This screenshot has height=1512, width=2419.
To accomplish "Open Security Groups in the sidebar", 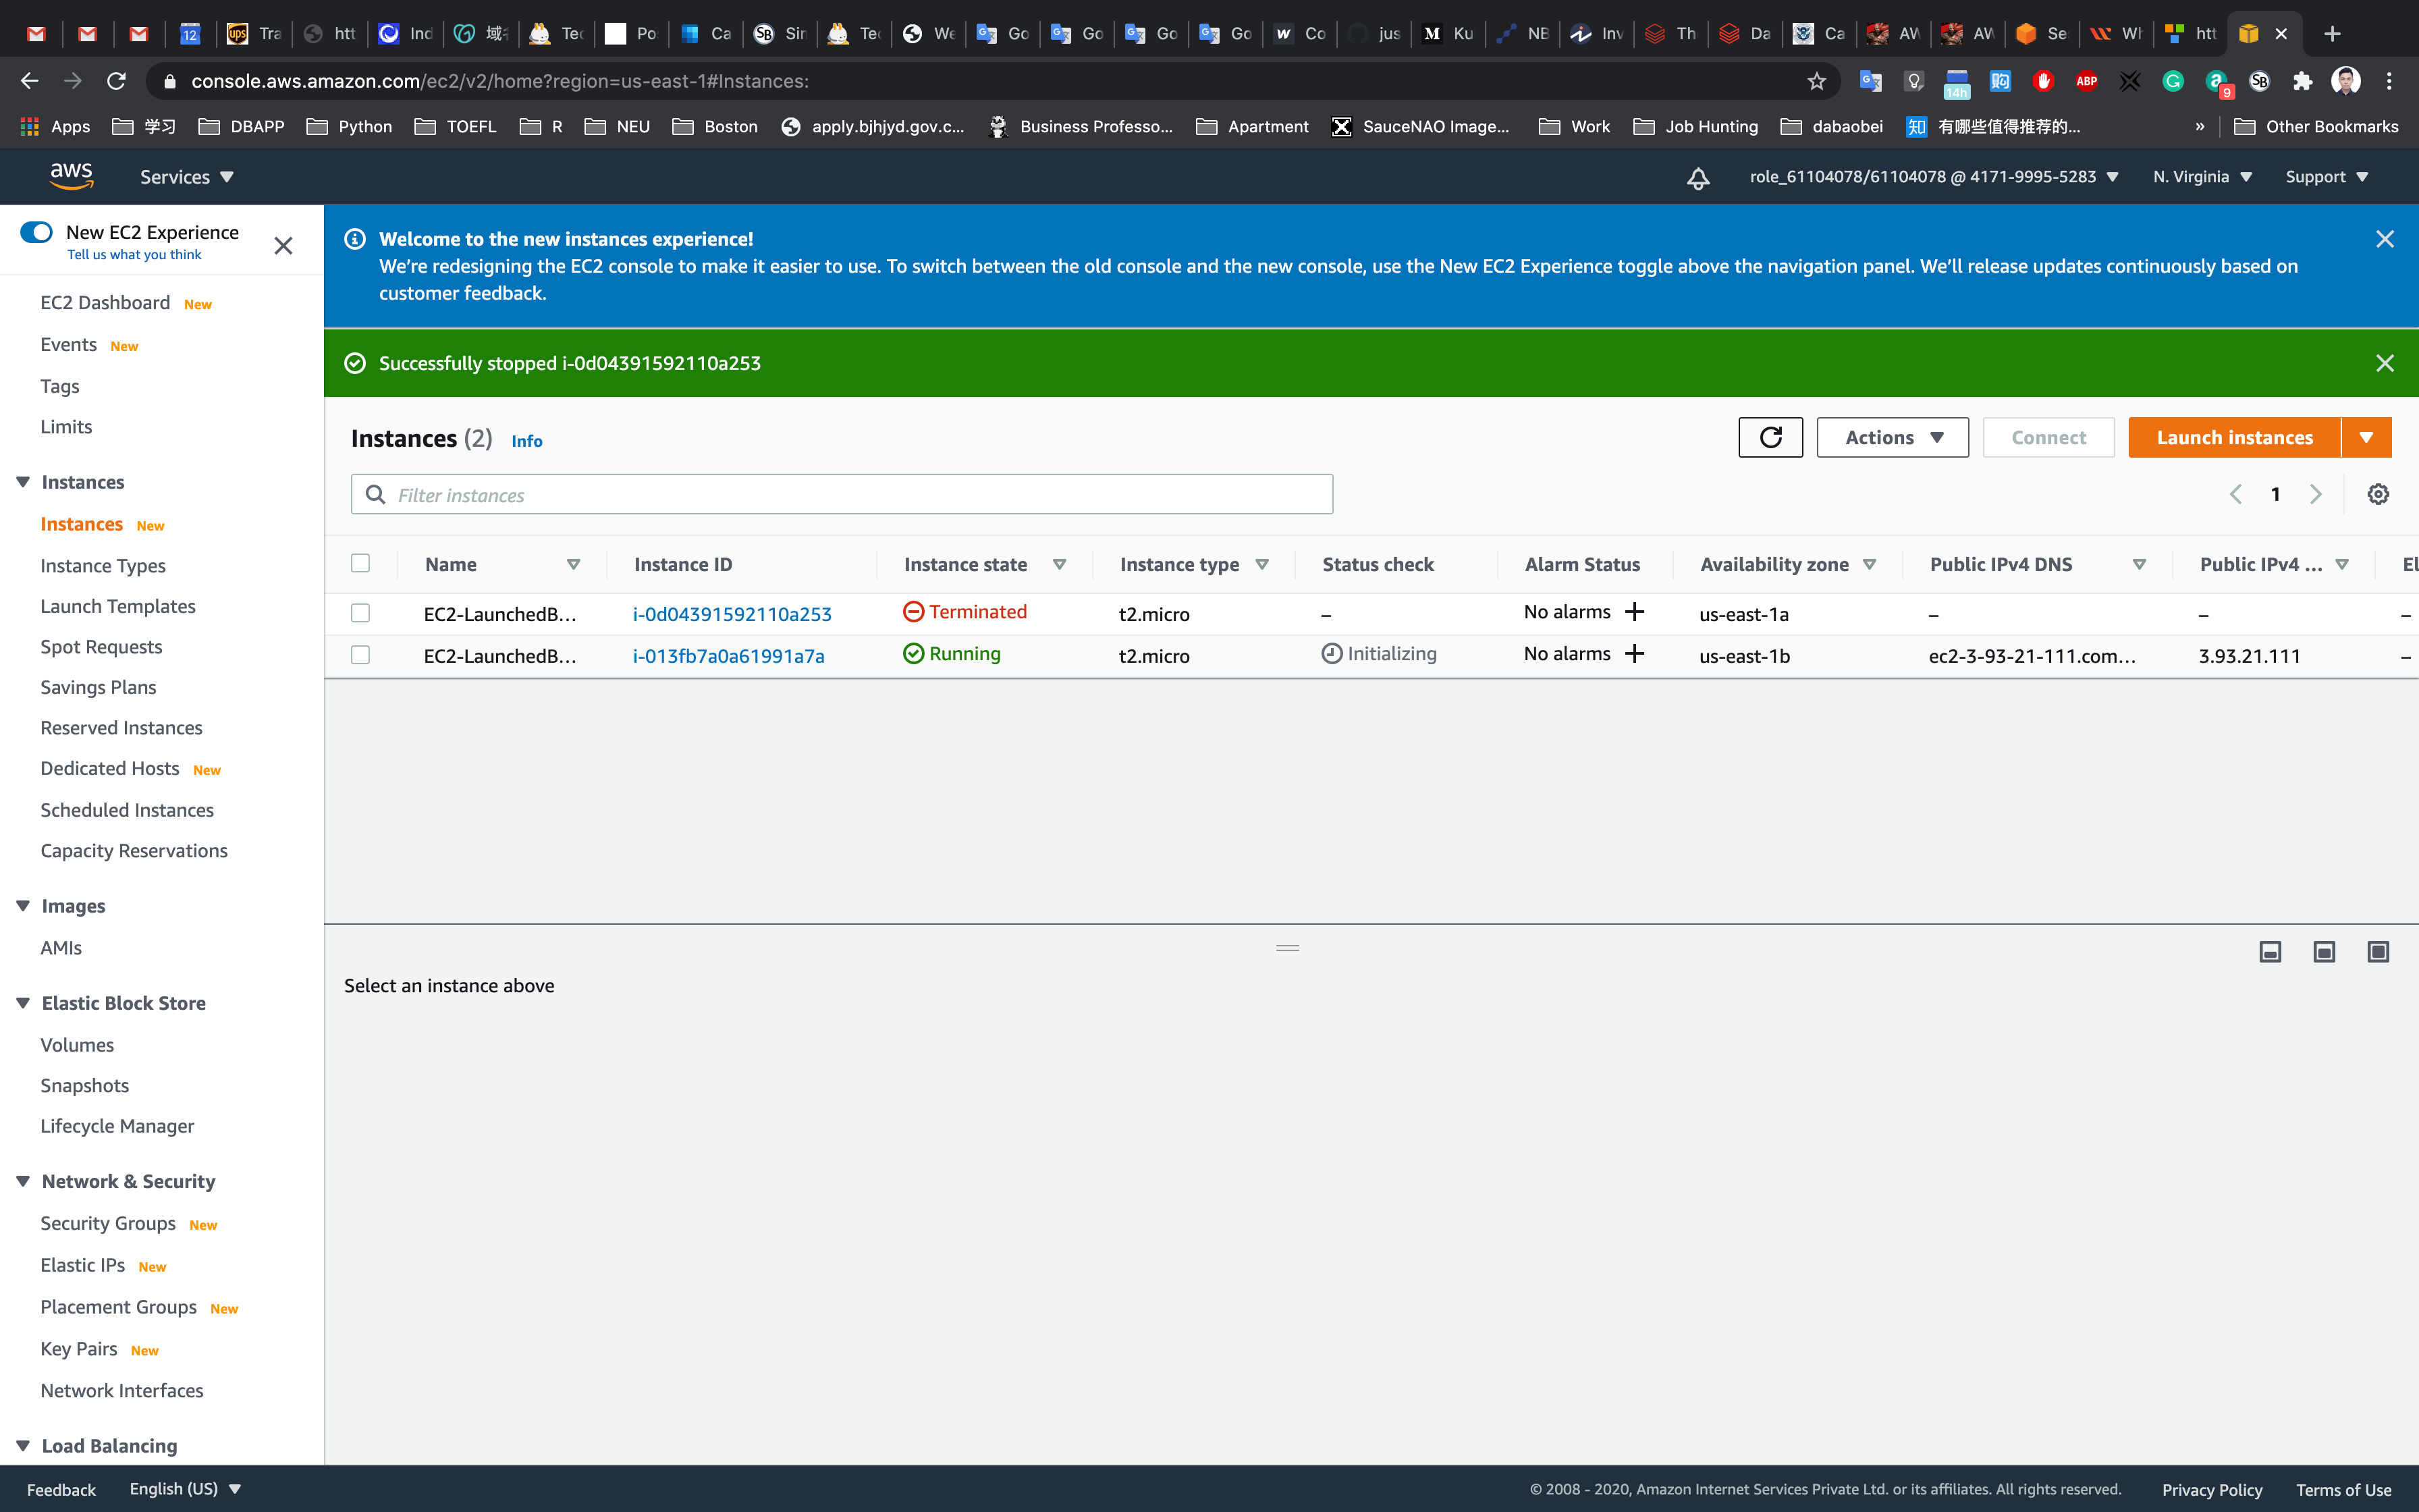I will pyautogui.click(x=108, y=1223).
